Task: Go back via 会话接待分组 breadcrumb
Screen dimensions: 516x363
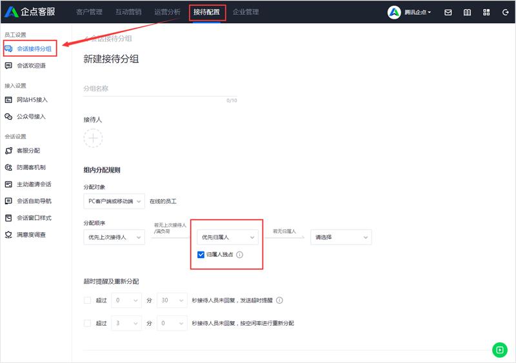Action: tap(108, 39)
